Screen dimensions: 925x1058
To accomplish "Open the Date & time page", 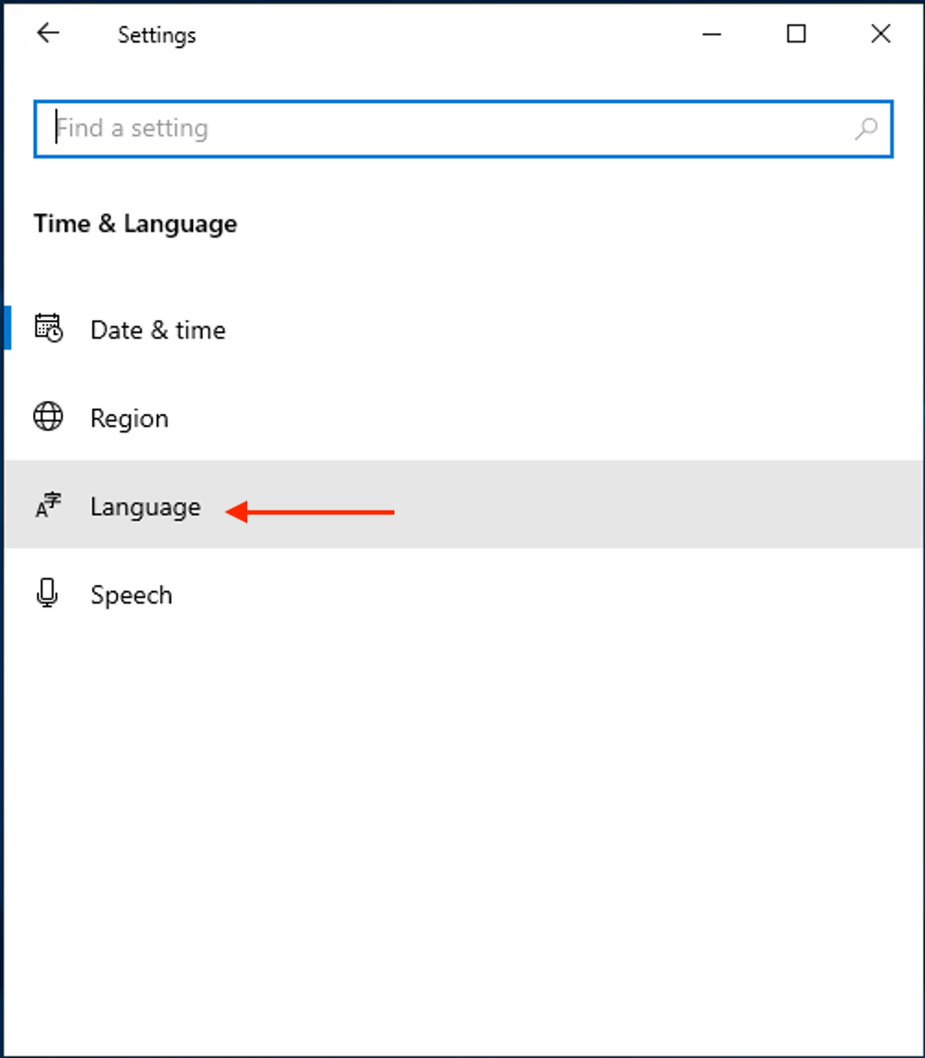I will tap(462, 328).
